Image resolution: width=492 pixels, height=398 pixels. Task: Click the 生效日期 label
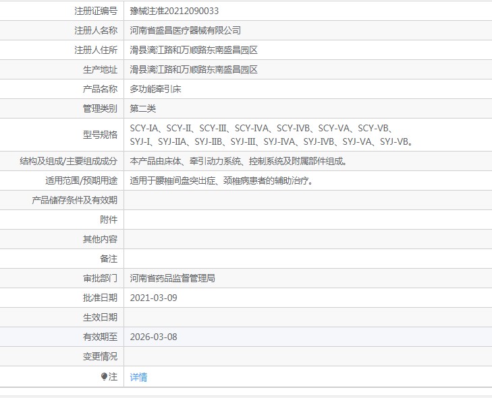point(100,317)
